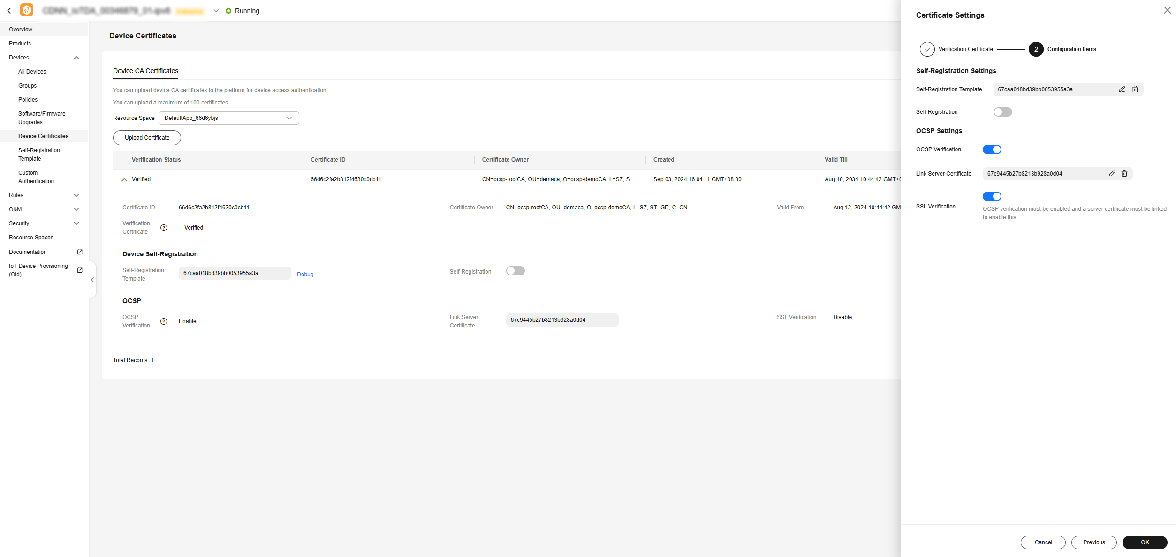Click the Configuration Items step 2 circle
1176x557 pixels.
pos(1036,49)
